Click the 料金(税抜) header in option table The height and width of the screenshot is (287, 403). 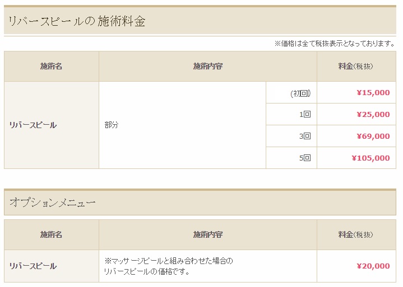pyautogui.click(x=356, y=234)
